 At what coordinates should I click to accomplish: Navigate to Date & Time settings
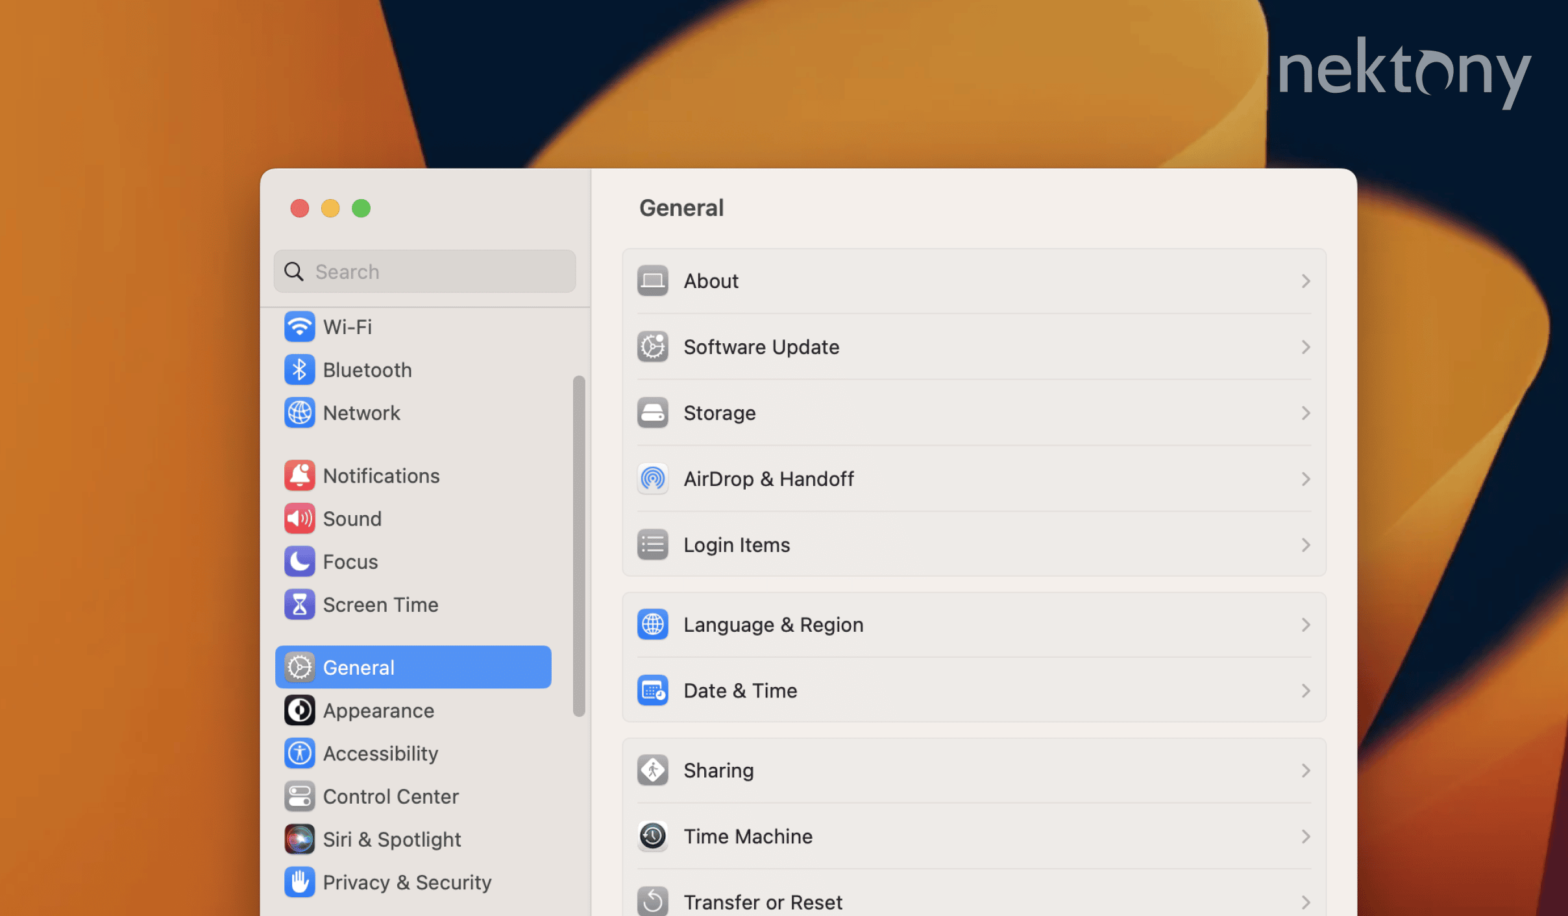[x=974, y=689]
